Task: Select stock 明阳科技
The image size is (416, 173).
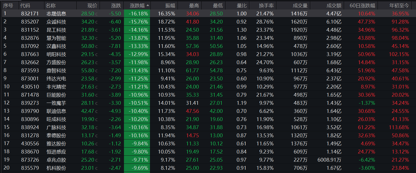Action: pyautogui.click(x=56, y=54)
